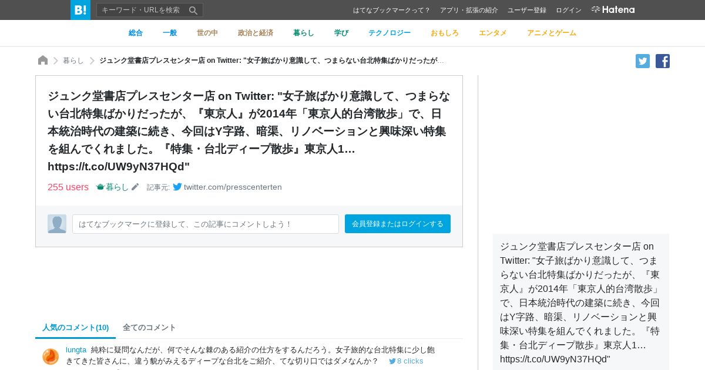705x370 pixels.
Task: Open the twitter.com/presscenterten source link
Action: [x=233, y=187]
